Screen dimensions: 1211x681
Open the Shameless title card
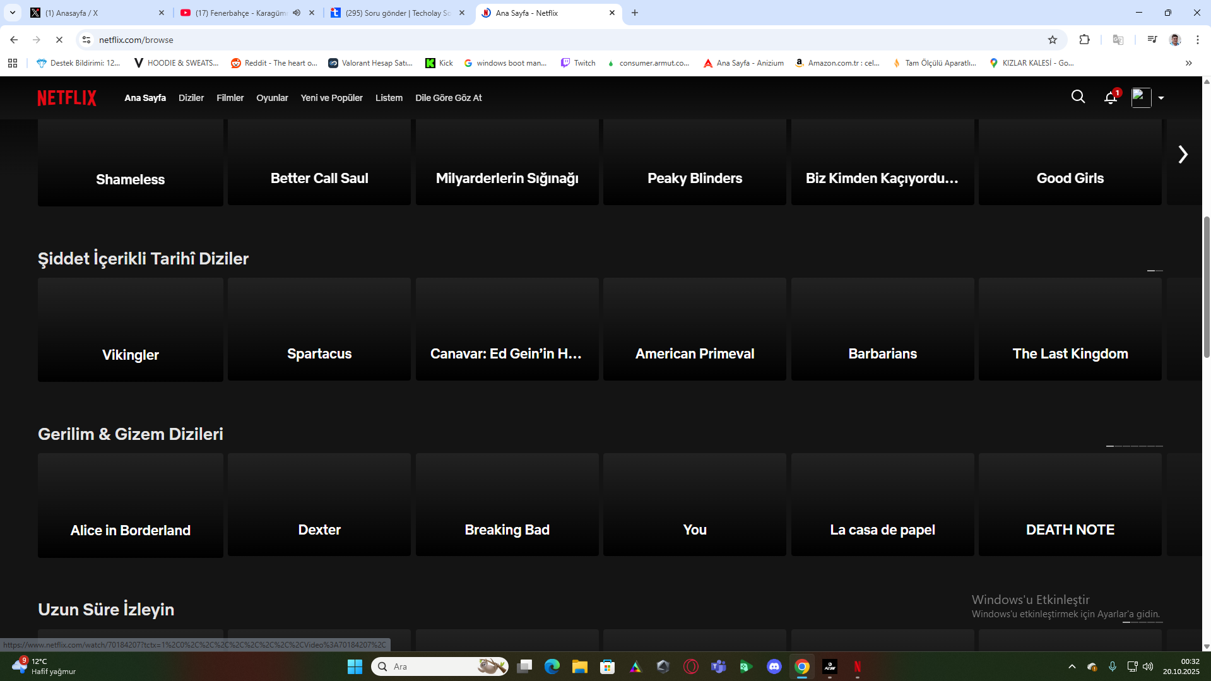[131, 163]
